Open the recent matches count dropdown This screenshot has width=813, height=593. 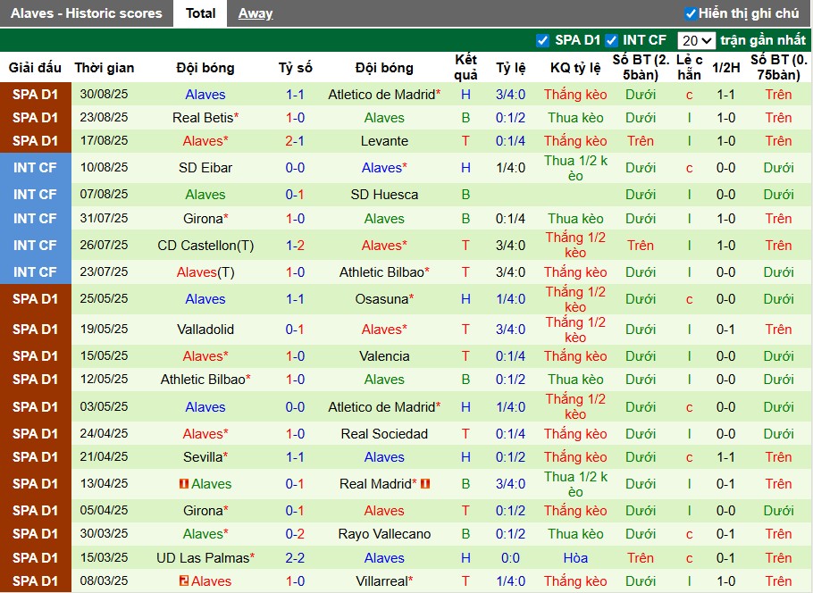[696, 40]
